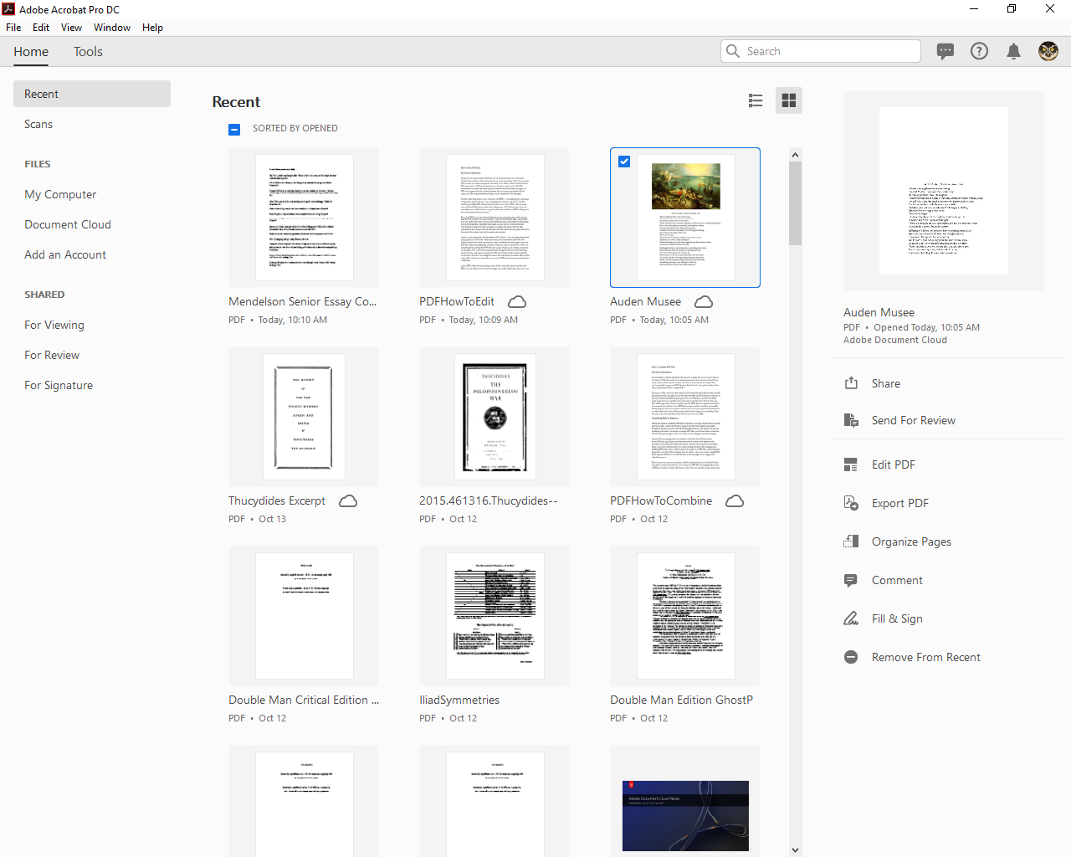This screenshot has height=857, width=1071.
Task: Switch to the Tools tab
Action: 88,52
